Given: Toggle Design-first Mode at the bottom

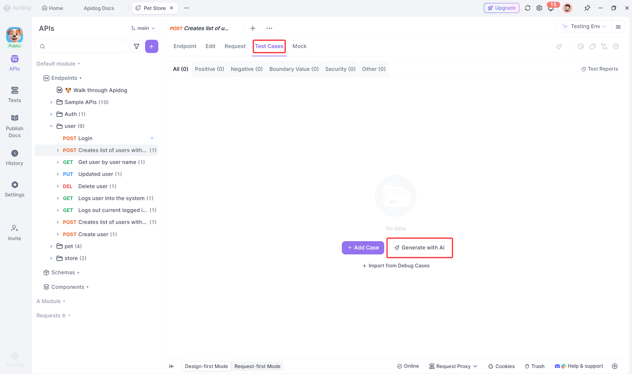Looking at the screenshot, I should tap(206, 366).
